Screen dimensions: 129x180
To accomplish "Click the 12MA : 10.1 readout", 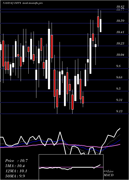I will (16, 171).
